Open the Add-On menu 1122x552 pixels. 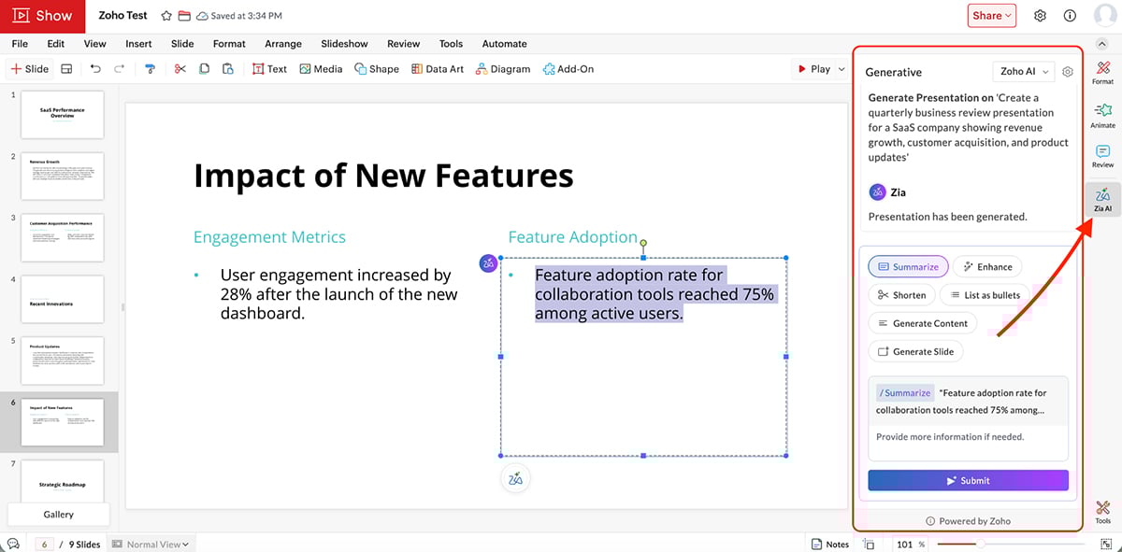point(568,68)
